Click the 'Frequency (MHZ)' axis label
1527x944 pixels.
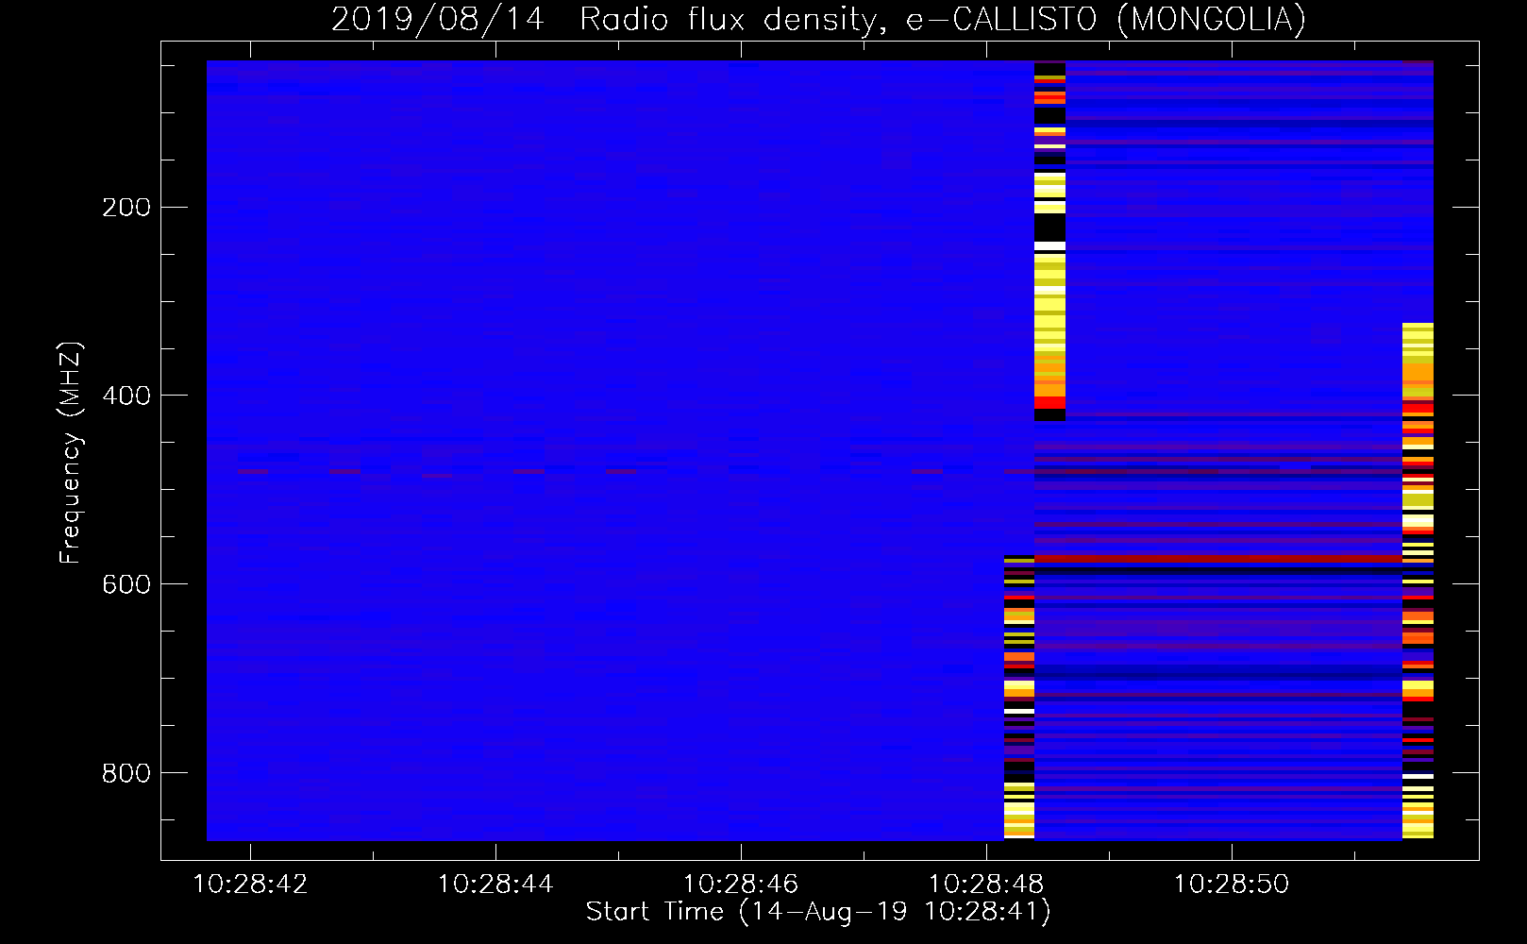click(x=71, y=453)
